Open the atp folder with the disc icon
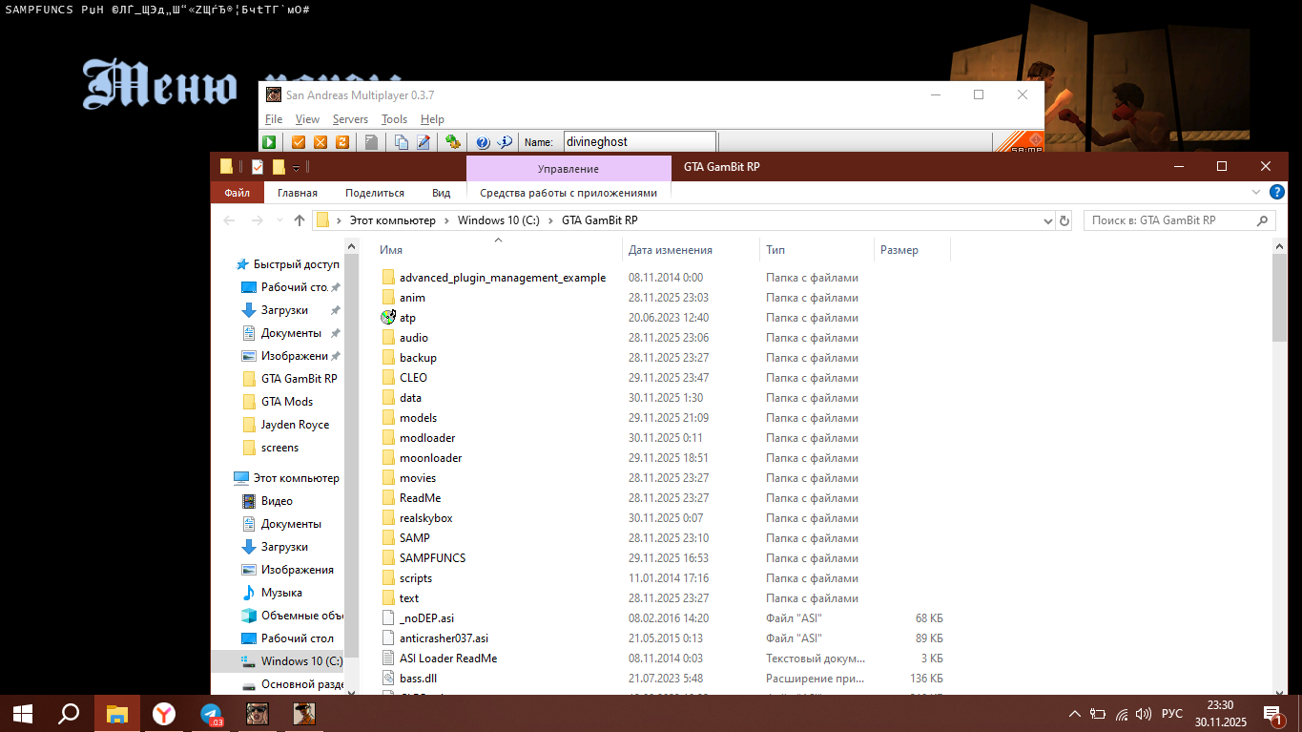 pyautogui.click(x=407, y=318)
